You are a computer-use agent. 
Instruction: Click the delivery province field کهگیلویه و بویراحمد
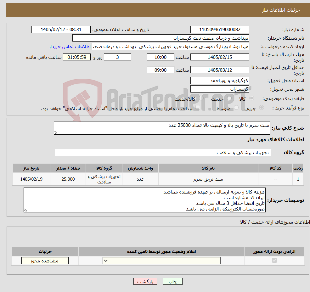(x=220, y=81)
